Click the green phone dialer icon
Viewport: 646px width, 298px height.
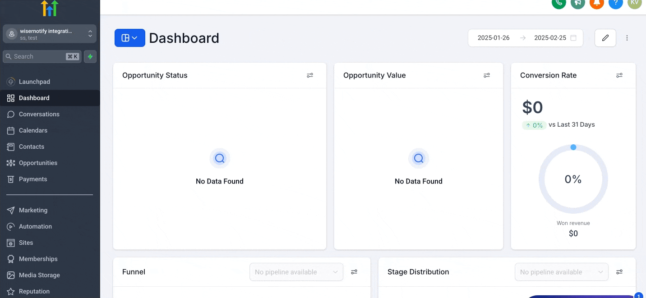pyautogui.click(x=559, y=3)
